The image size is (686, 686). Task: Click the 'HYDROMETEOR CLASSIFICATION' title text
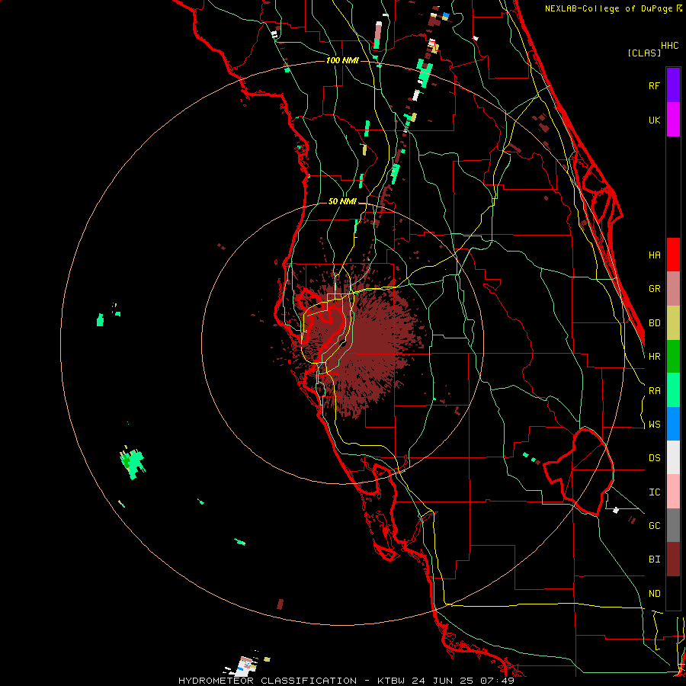[268, 681]
